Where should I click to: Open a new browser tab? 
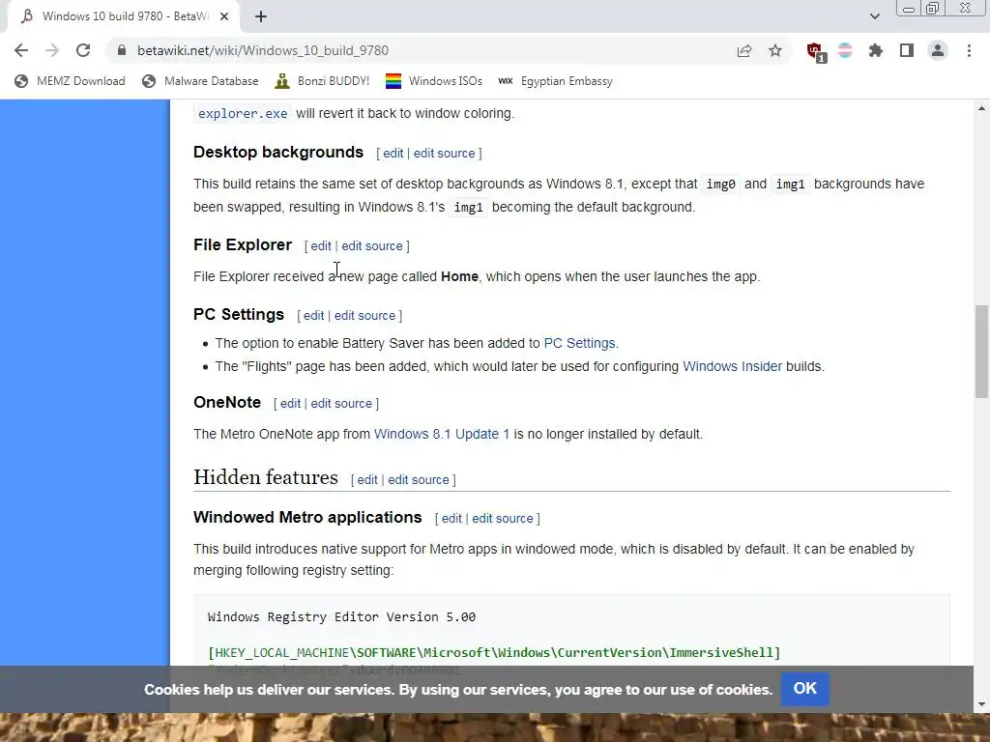click(261, 16)
